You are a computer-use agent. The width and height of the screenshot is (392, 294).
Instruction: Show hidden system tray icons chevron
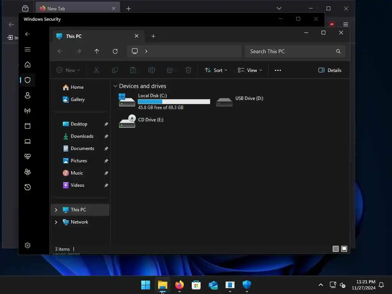(x=321, y=285)
